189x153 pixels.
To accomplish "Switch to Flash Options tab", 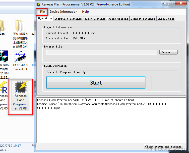I will 118,19.
